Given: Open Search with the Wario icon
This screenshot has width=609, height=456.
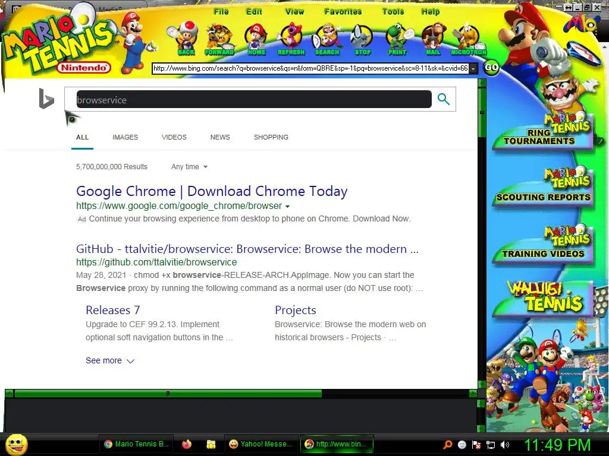Looking at the screenshot, I should [327, 39].
